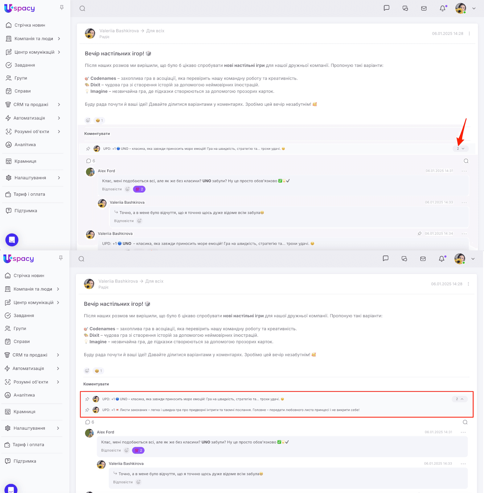Toggle the purple reaction chip with count 2 in upper screenshot
The height and width of the screenshot is (493, 484).
click(x=139, y=189)
